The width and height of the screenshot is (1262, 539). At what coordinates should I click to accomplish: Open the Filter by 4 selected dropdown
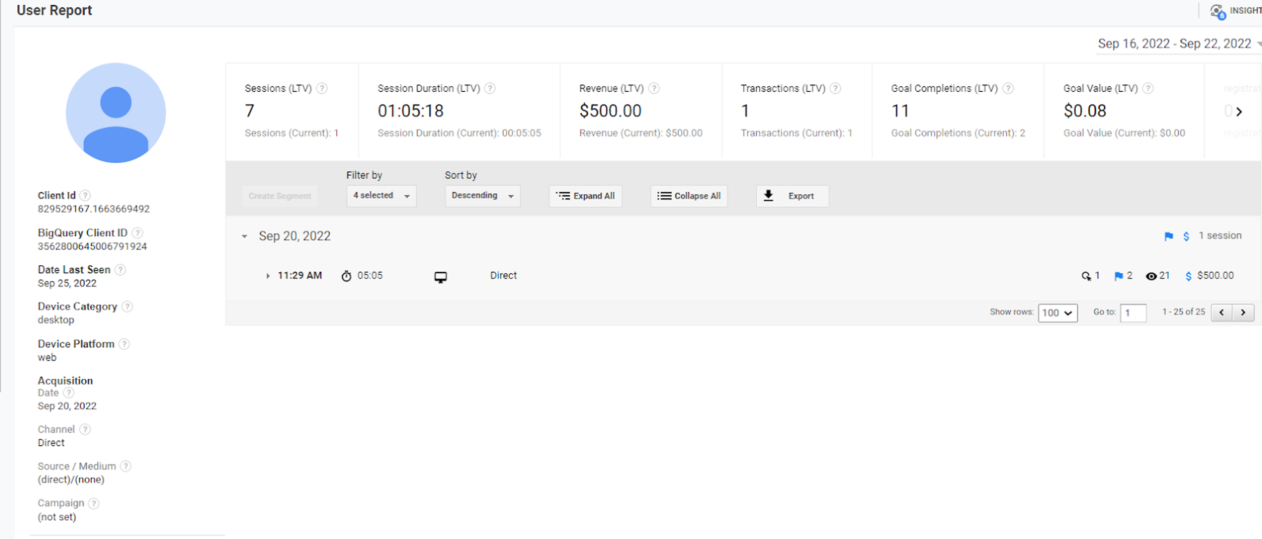point(381,196)
